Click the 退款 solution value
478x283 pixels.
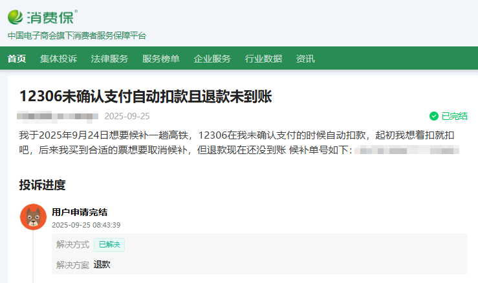pos(102,264)
